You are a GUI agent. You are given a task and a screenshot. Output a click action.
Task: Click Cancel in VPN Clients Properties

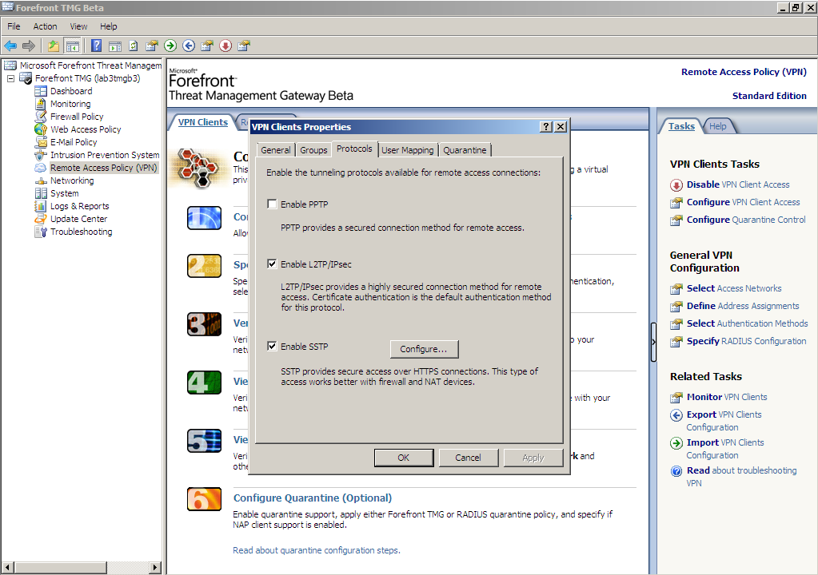point(468,458)
